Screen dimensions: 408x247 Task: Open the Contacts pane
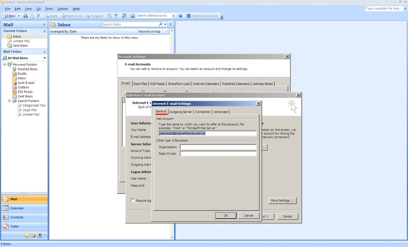[x=24, y=218]
